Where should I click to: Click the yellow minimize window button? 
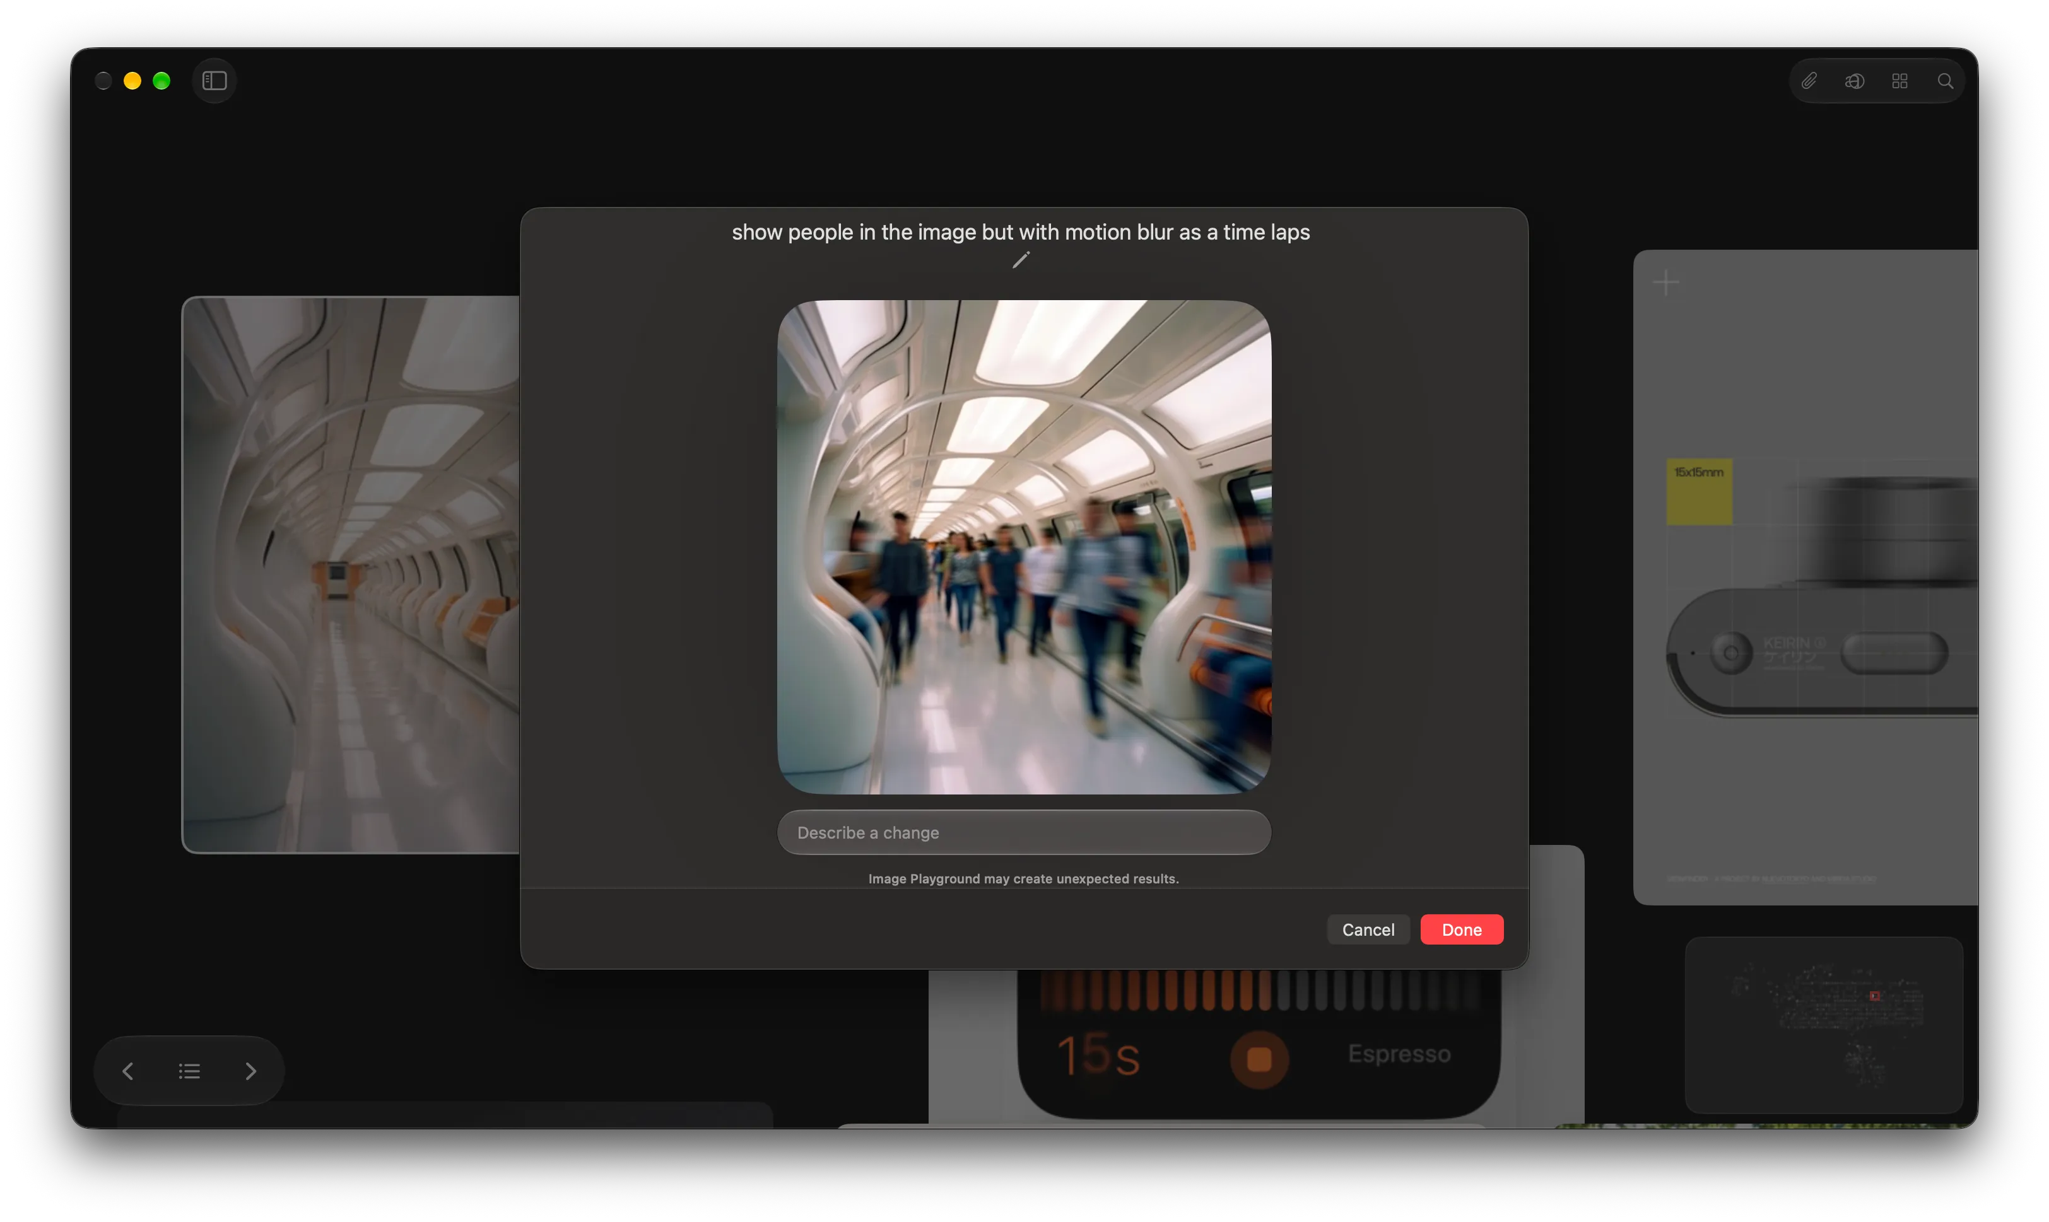coord(132,81)
